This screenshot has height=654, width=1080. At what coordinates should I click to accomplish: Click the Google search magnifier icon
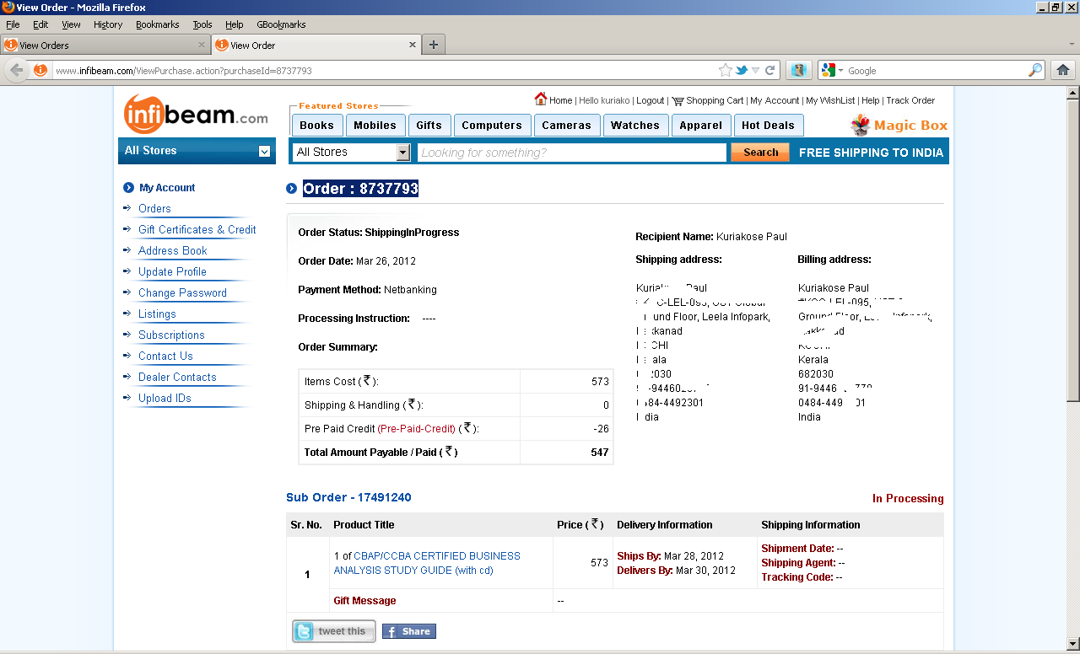click(x=1035, y=70)
